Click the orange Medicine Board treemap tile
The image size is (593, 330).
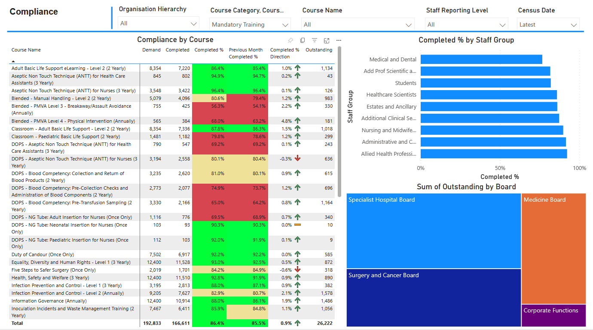point(554,248)
